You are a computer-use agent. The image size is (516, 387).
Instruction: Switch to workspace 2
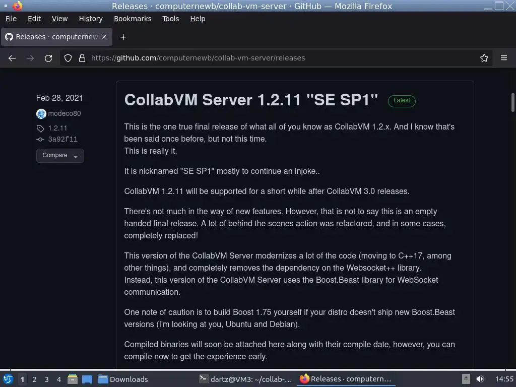point(35,379)
